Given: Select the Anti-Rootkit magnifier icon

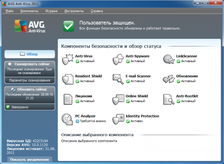Looking at the screenshot, I should pyautogui.click(x=169, y=99).
